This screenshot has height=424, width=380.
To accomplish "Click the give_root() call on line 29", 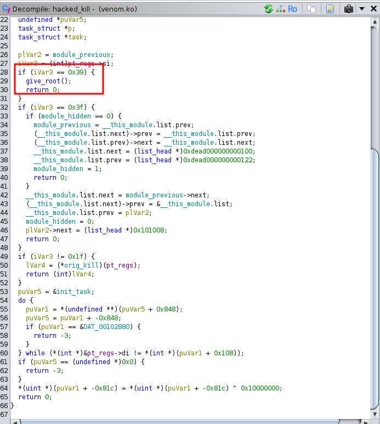I will tap(48, 81).
